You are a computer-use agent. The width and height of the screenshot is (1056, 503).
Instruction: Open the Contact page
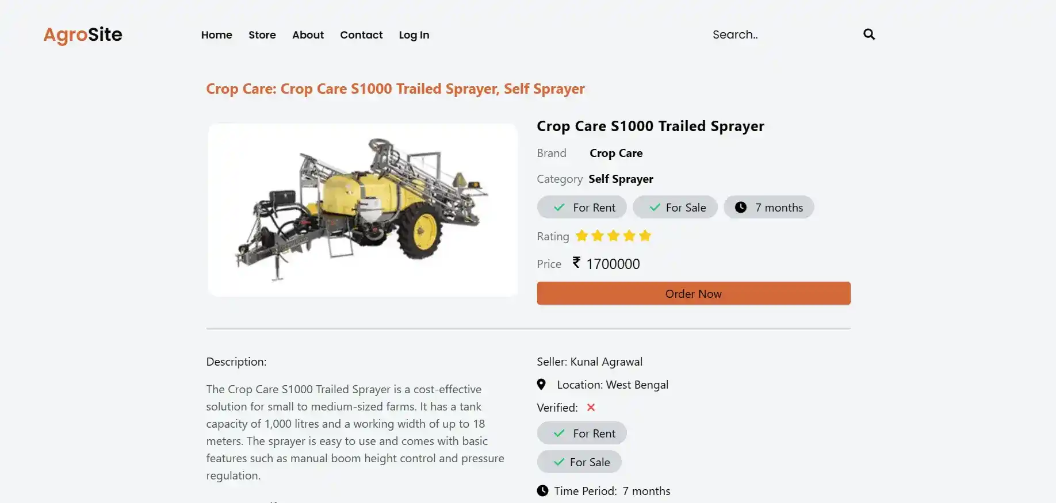click(361, 35)
